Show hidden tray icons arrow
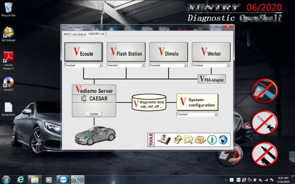 click(x=226, y=180)
